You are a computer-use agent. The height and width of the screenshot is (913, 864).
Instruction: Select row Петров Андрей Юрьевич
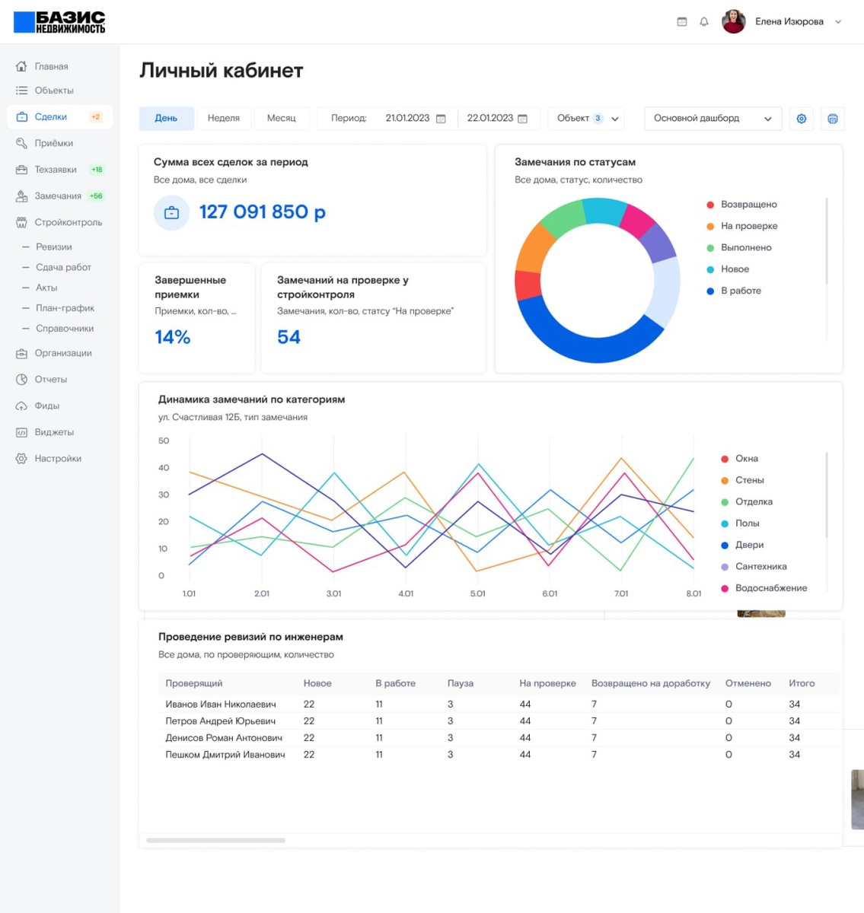[499, 721]
